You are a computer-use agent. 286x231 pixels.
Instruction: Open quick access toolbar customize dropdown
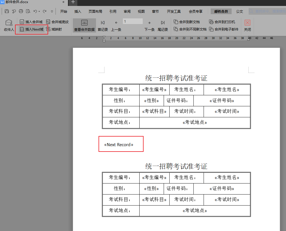(52, 12)
